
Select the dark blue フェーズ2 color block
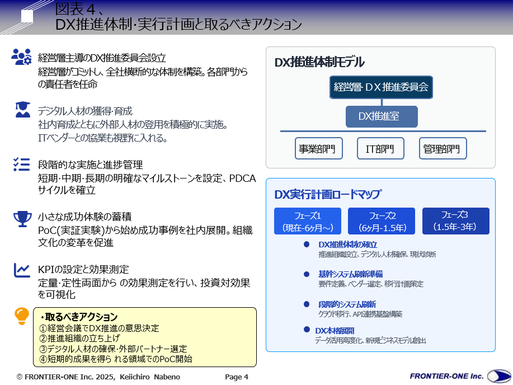tap(381, 221)
